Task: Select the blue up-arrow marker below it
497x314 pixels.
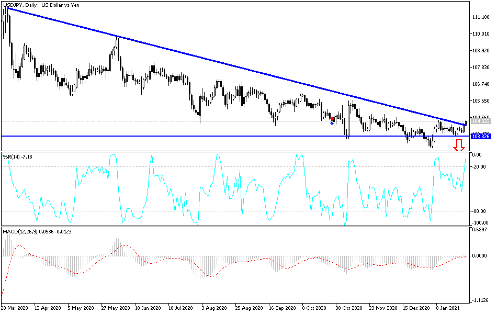Action: tap(332, 123)
